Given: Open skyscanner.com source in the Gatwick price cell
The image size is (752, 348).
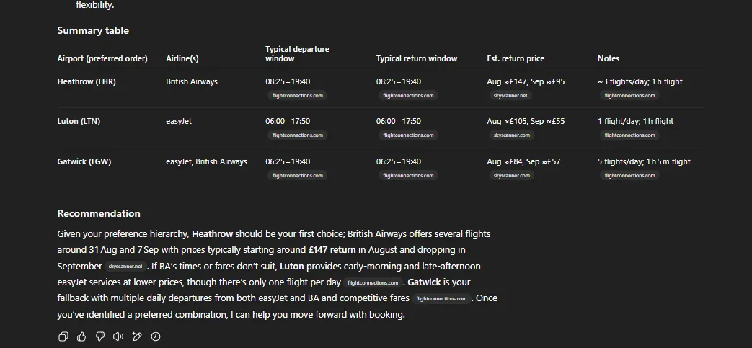Looking at the screenshot, I should [512, 175].
